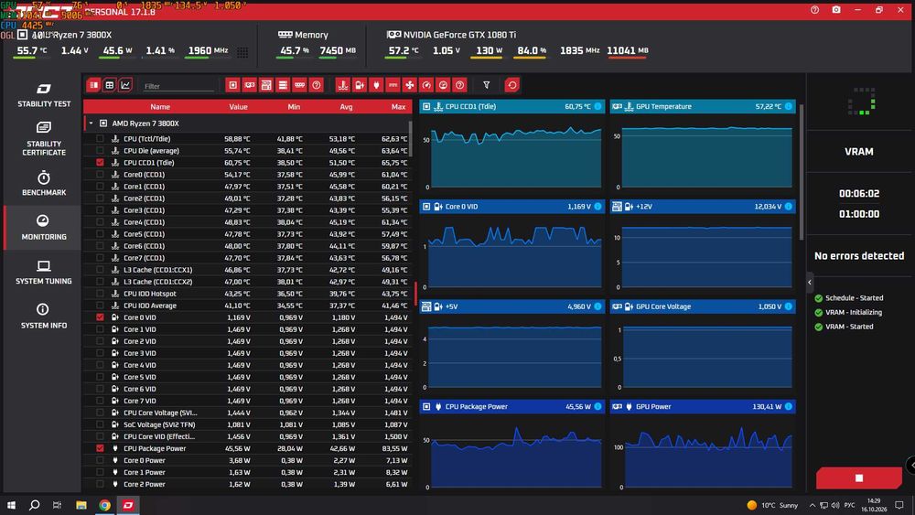The height and width of the screenshot is (515, 915).
Task: Sort the table by the Max column
Action: point(399,107)
